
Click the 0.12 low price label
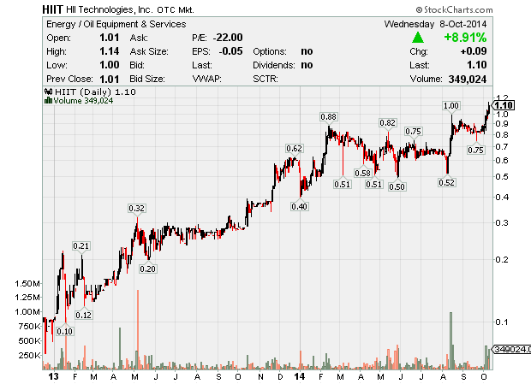pos(83,316)
